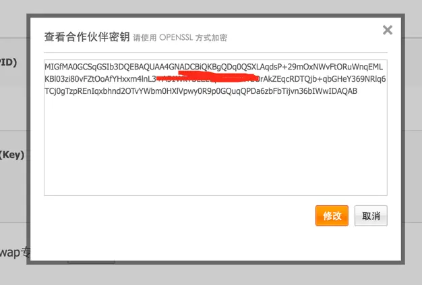Screen dimensions: 422x285
Task: Click the background label (Key)
Action: [x=12, y=155]
